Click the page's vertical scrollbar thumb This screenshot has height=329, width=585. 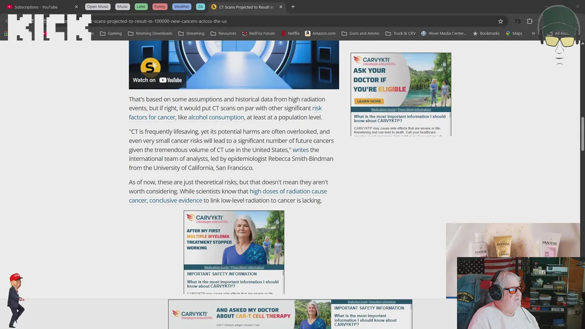pos(582,134)
